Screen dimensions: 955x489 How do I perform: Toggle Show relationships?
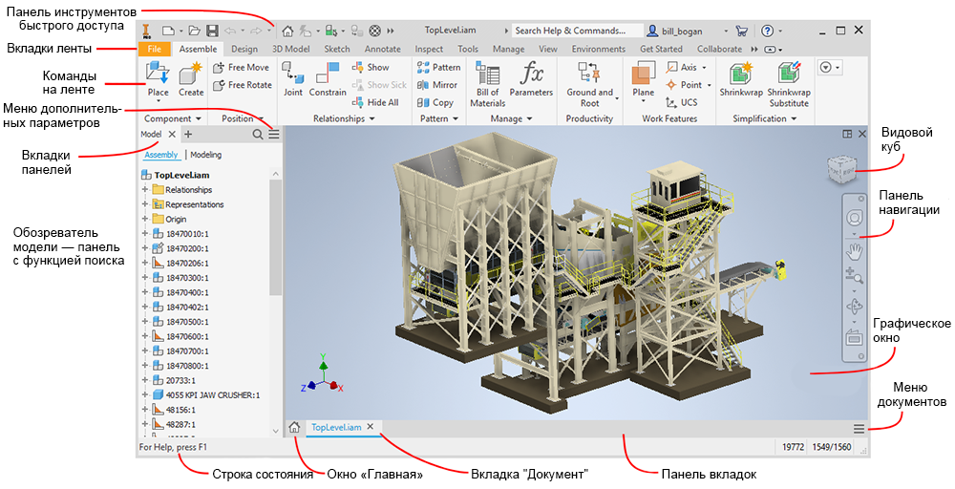tap(371, 67)
